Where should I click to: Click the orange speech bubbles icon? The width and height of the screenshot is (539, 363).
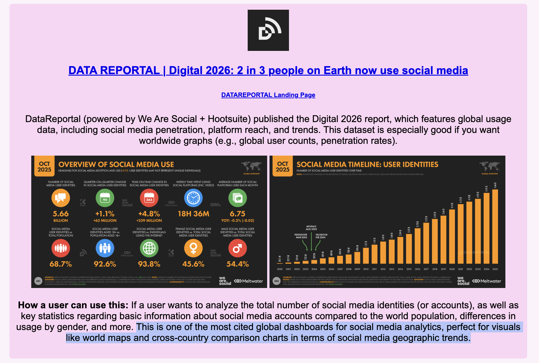[x=61, y=198]
